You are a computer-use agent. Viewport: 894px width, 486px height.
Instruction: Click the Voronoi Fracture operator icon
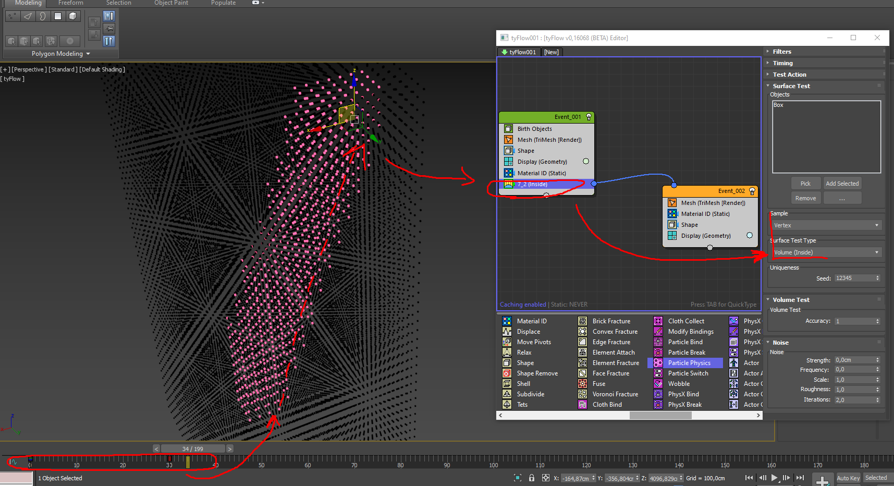pos(583,394)
